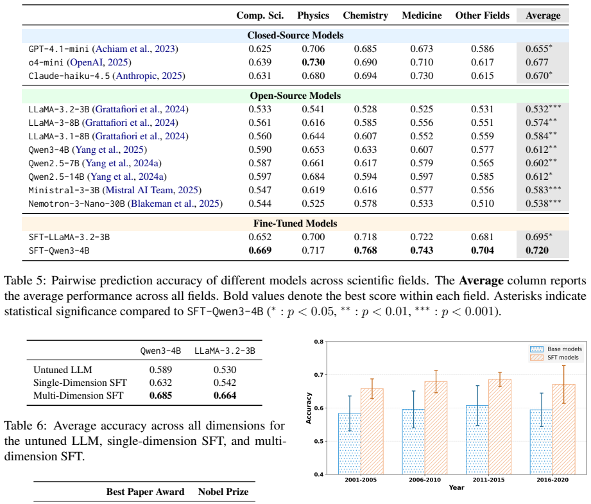The image size is (591, 504).
Task: Open the Achiam et al., 2023 citation link
Action: tap(135, 49)
